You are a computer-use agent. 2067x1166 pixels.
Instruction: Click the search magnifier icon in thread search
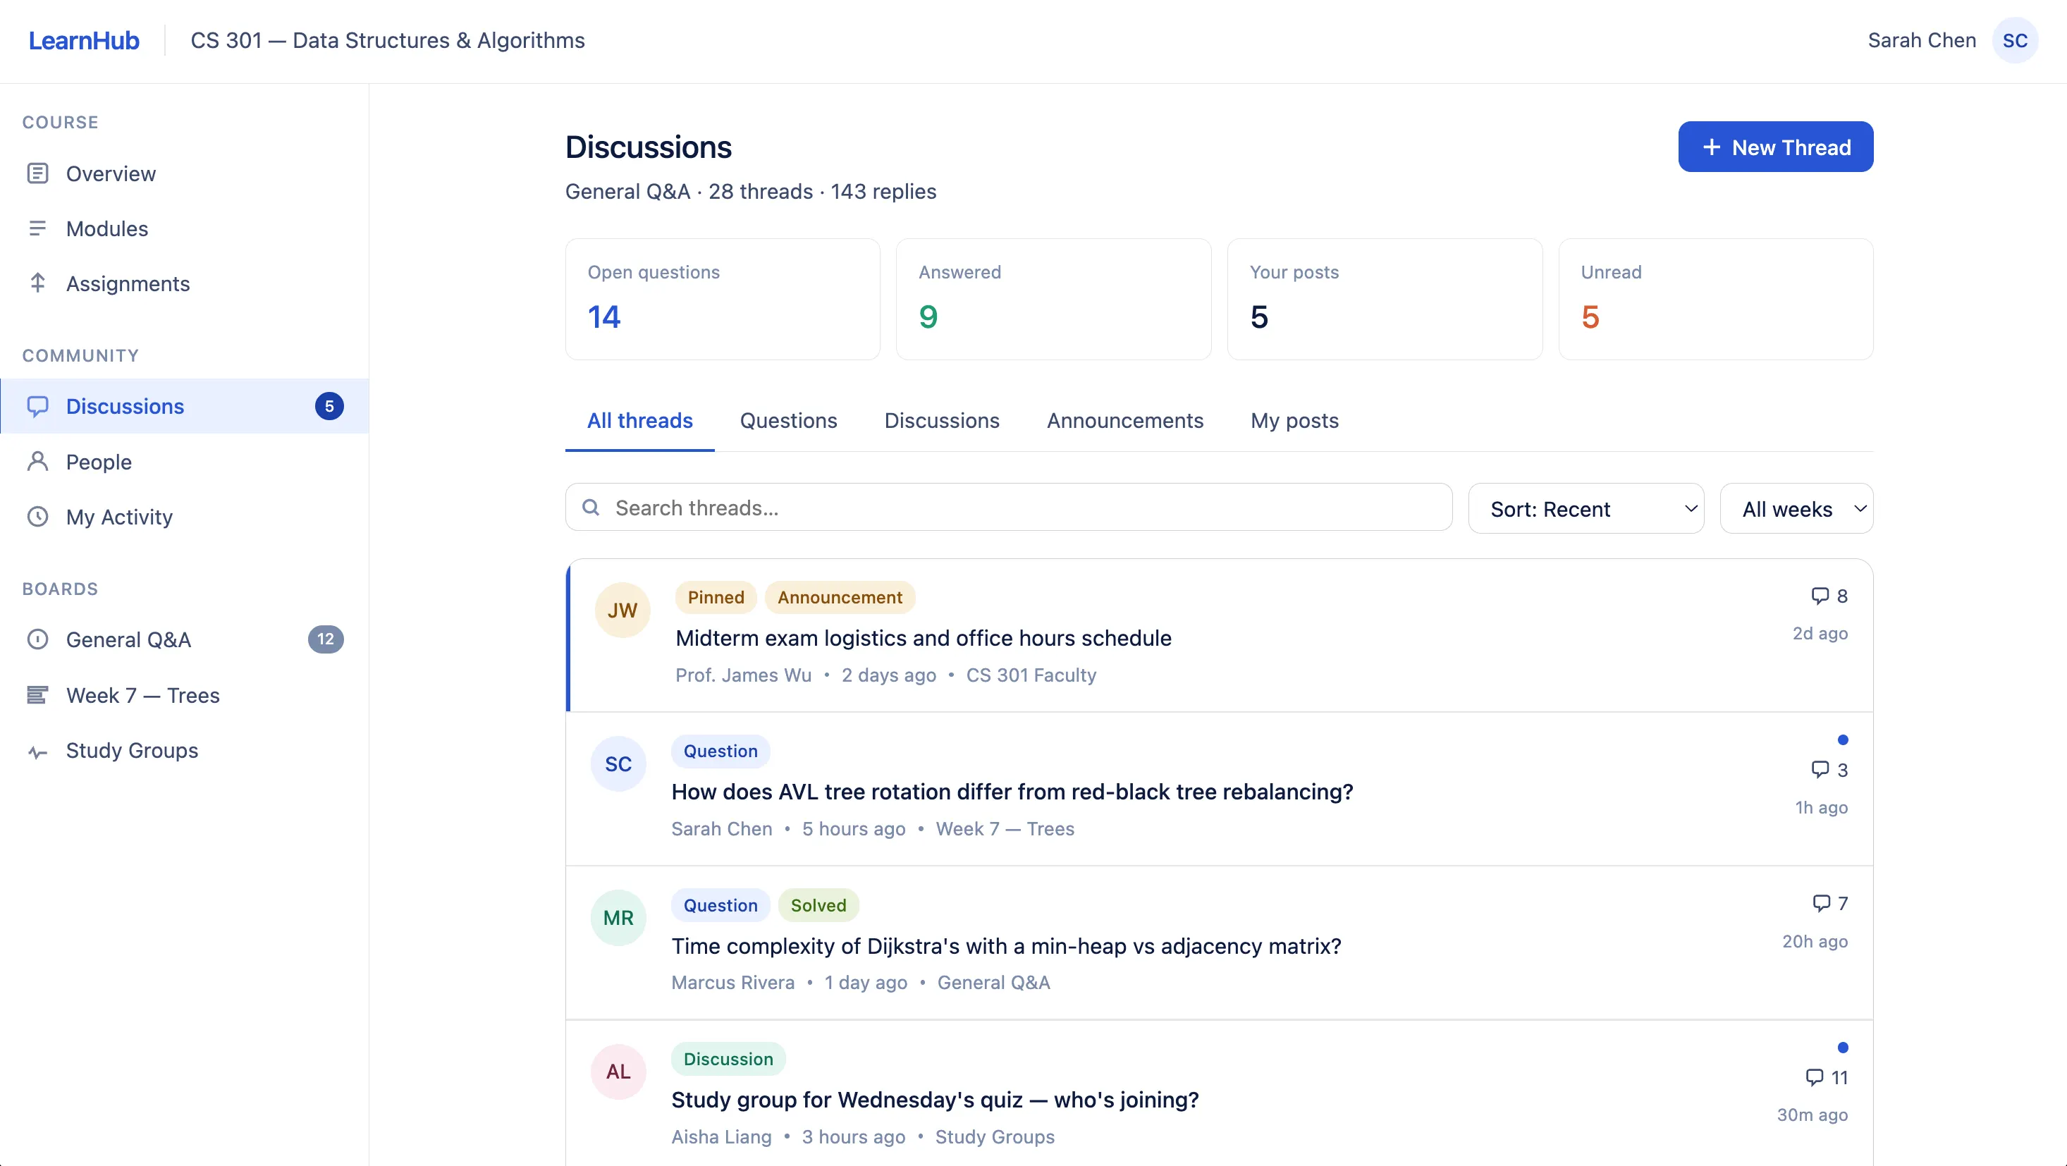coord(591,507)
